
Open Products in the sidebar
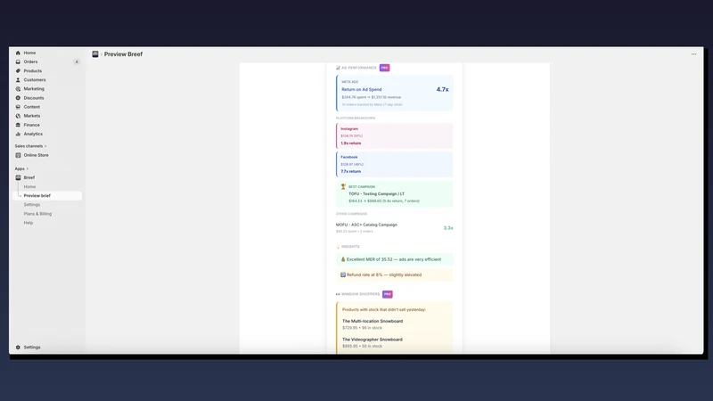(x=33, y=71)
